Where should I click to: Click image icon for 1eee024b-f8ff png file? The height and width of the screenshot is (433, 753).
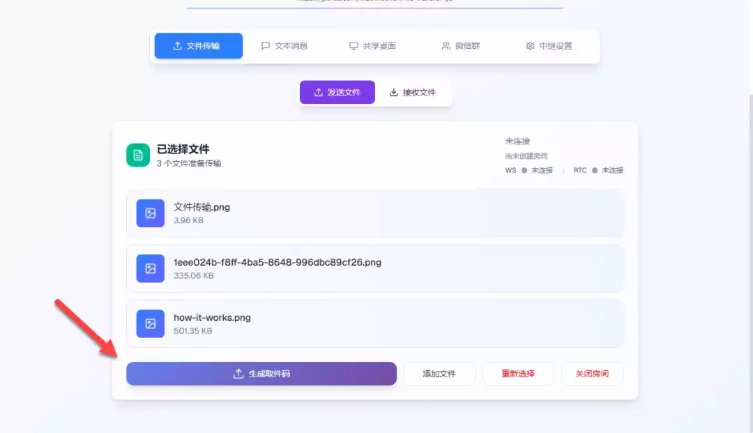(x=150, y=268)
